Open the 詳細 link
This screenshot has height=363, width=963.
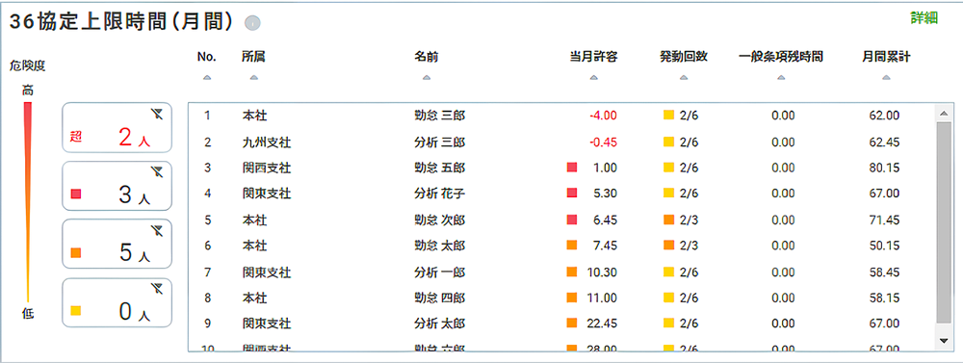point(924,18)
